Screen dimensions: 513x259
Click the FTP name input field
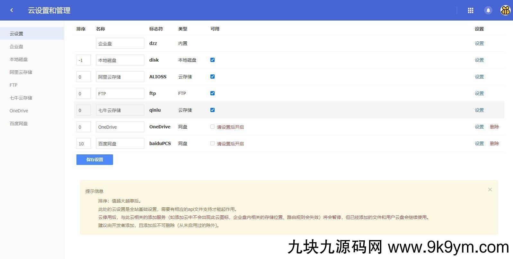coord(120,93)
